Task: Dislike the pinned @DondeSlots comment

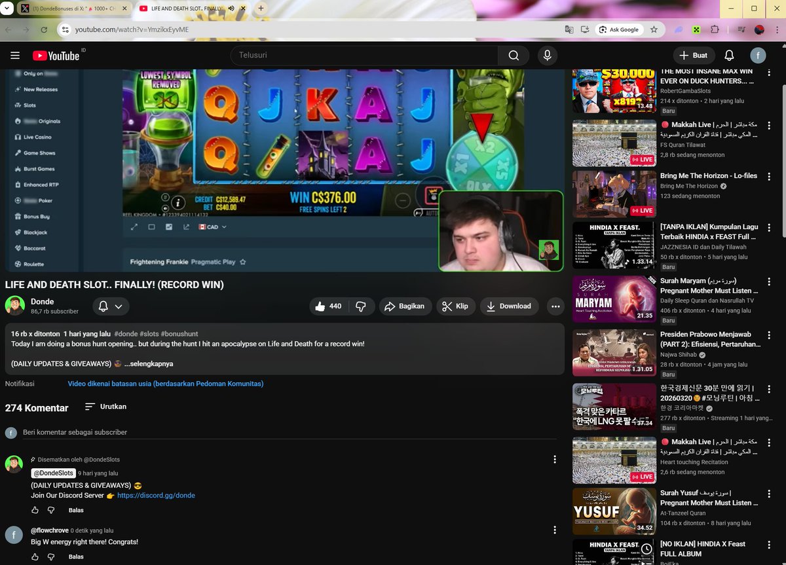Action: [x=51, y=510]
